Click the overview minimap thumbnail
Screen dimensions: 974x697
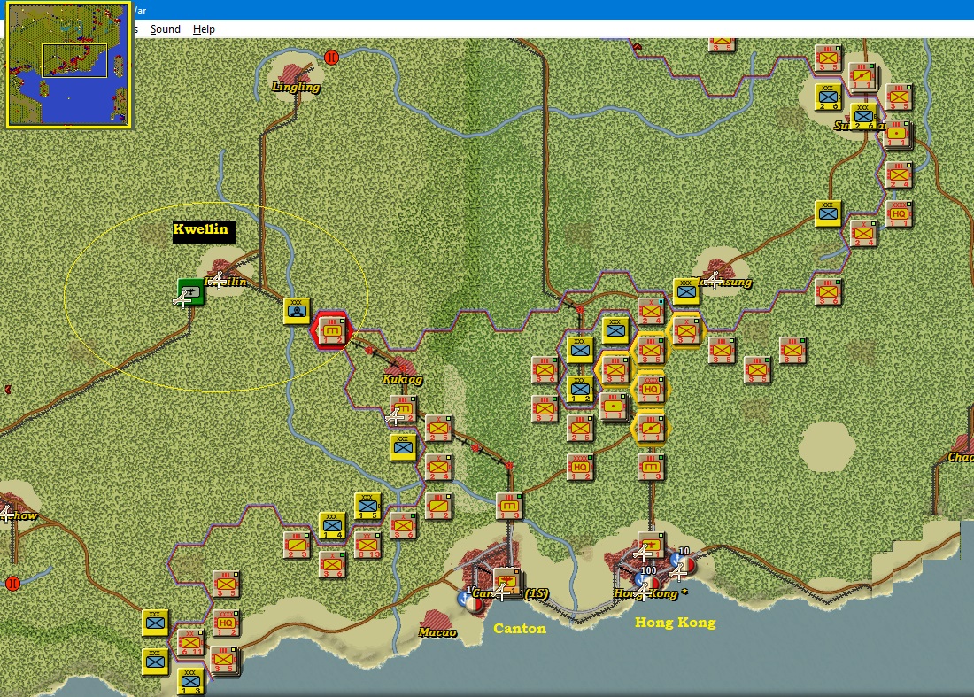coord(68,65)
